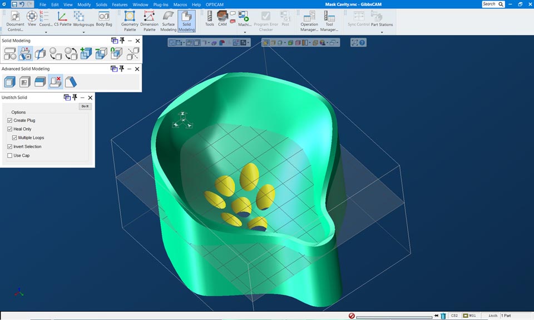The image size is (534, 320).
Task: Disable the Heal Only checkbox
Action: pos(10,128)
